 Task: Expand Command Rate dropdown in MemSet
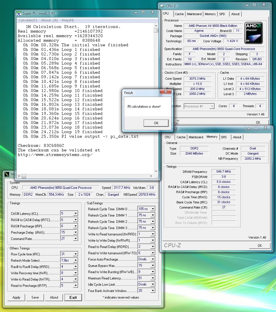click(x=76, y=239)
